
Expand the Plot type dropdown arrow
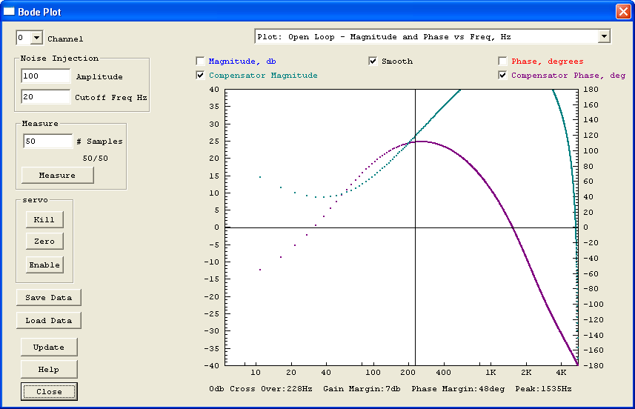click(604, 36)
